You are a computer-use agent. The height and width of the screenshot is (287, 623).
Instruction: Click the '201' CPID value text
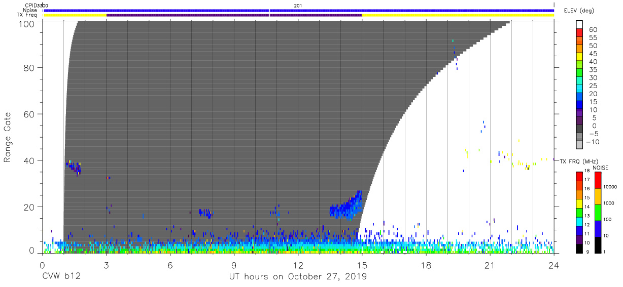pos(298,5)
